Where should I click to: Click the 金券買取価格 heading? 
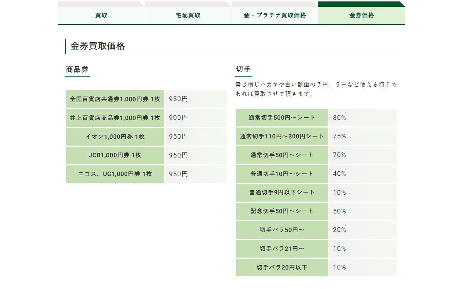point(98,46)
